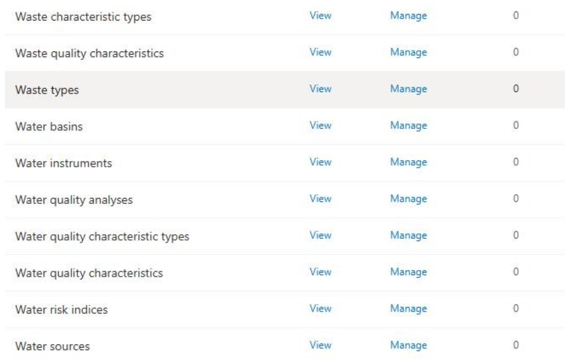View Water quality analyses records

[321, 199]
